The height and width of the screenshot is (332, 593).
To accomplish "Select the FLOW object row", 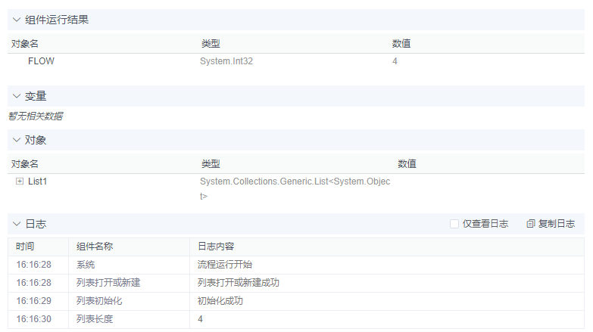I will coord(41,61).
